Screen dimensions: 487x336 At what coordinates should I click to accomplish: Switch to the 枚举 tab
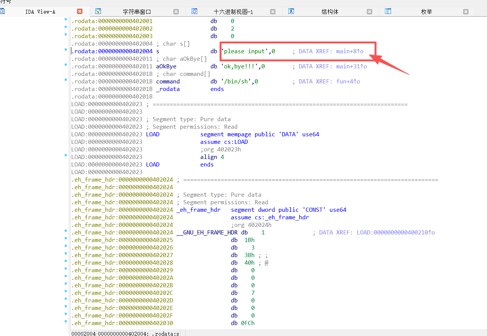[427, 12]
